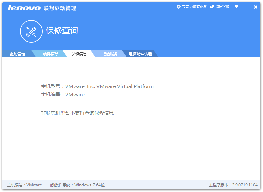Click the 微信客服 link text

pyautogui.click(x=222, y=7)
